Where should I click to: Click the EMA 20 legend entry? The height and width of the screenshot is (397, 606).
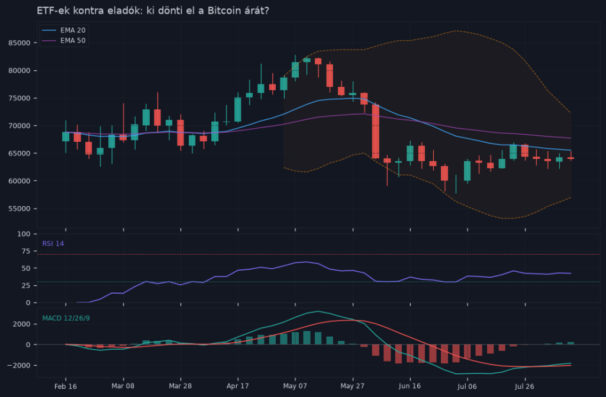[64, 30]
